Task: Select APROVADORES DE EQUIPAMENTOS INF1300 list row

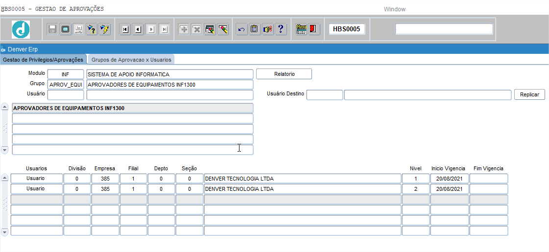Action: click(132, 108)
